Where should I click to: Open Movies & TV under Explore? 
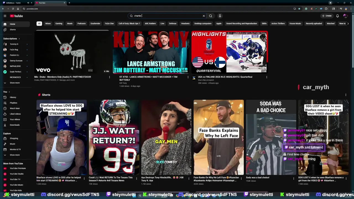click(16, 149)
